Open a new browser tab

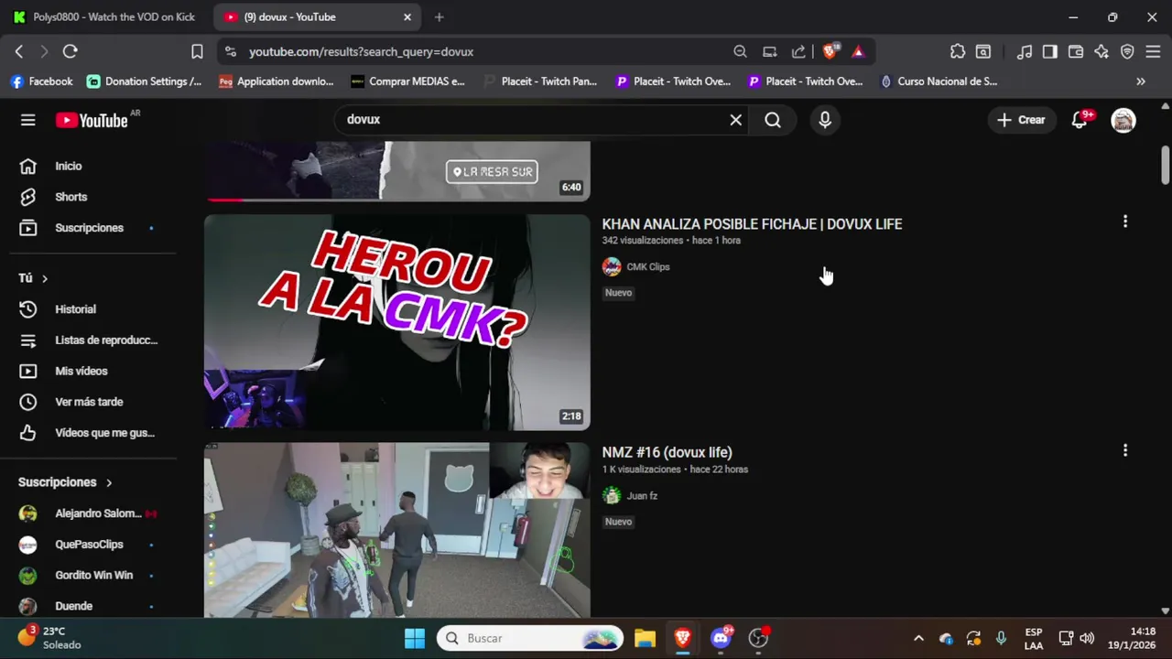[x=439, y=17]
